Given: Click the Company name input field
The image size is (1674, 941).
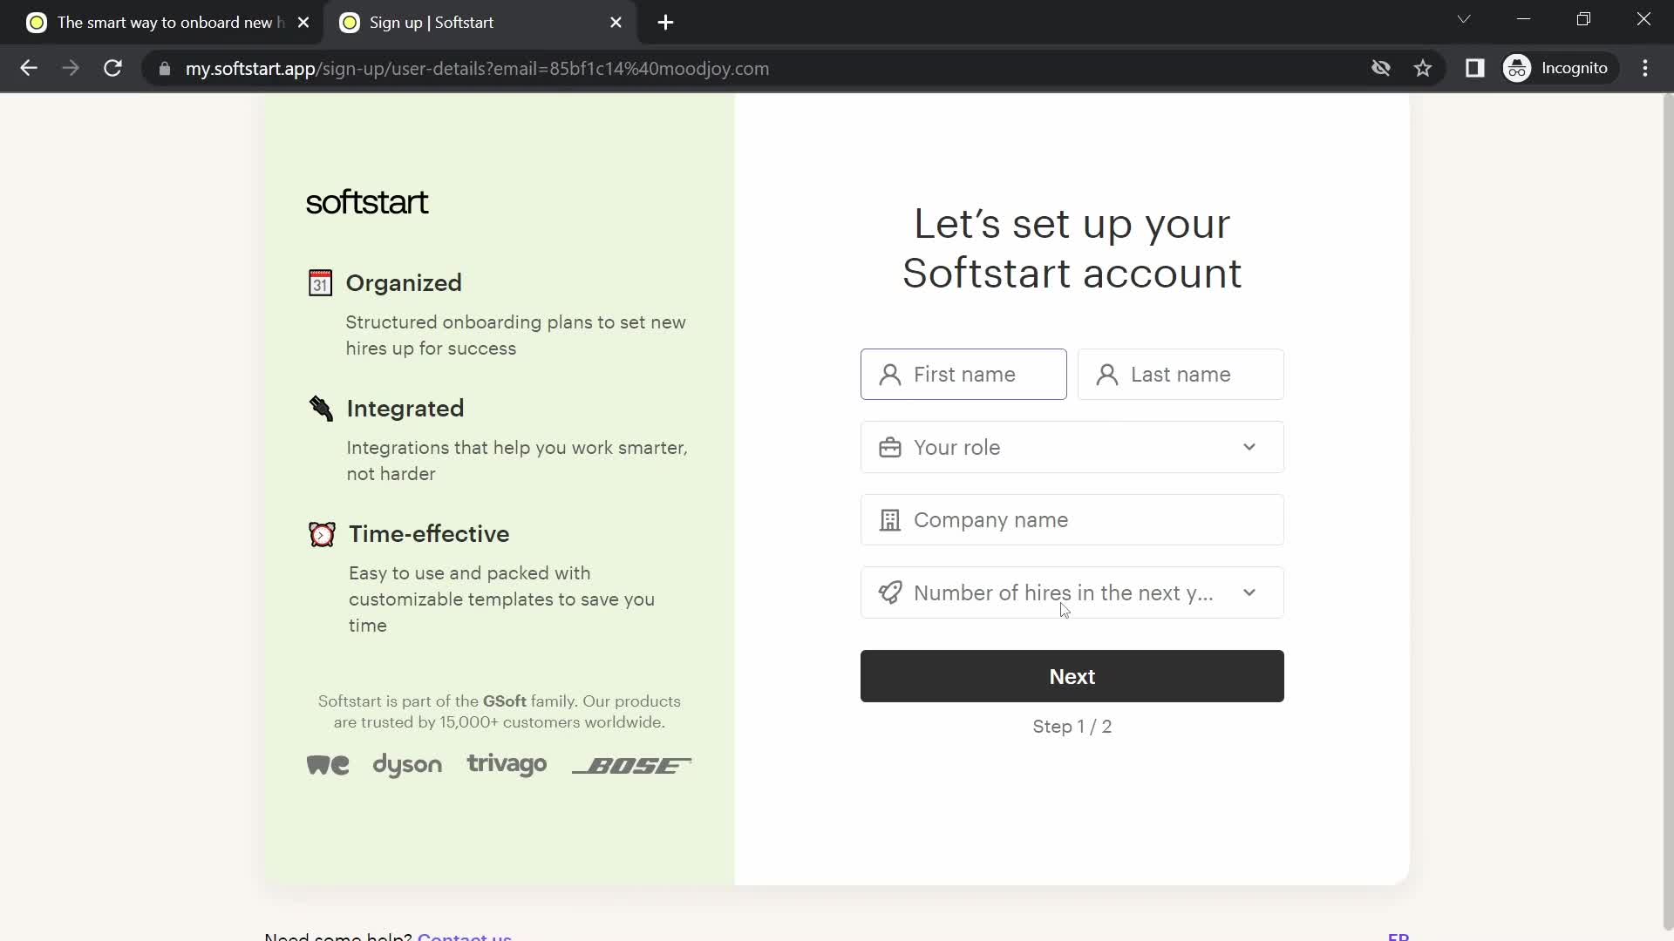Looking at the screenshot, I should point(1072,519).
